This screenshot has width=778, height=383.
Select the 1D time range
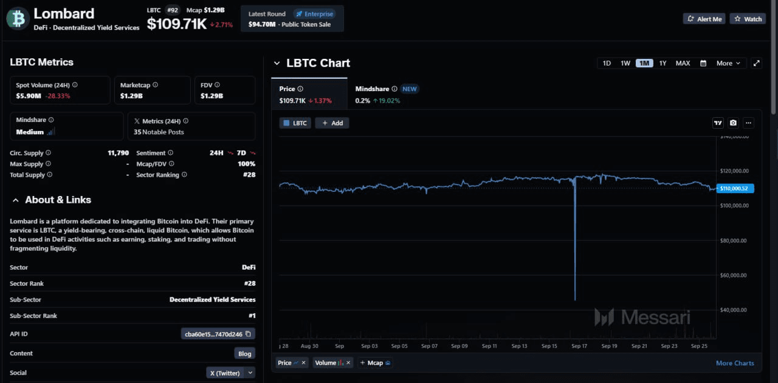pyautogui.click(x=607, y=63)
